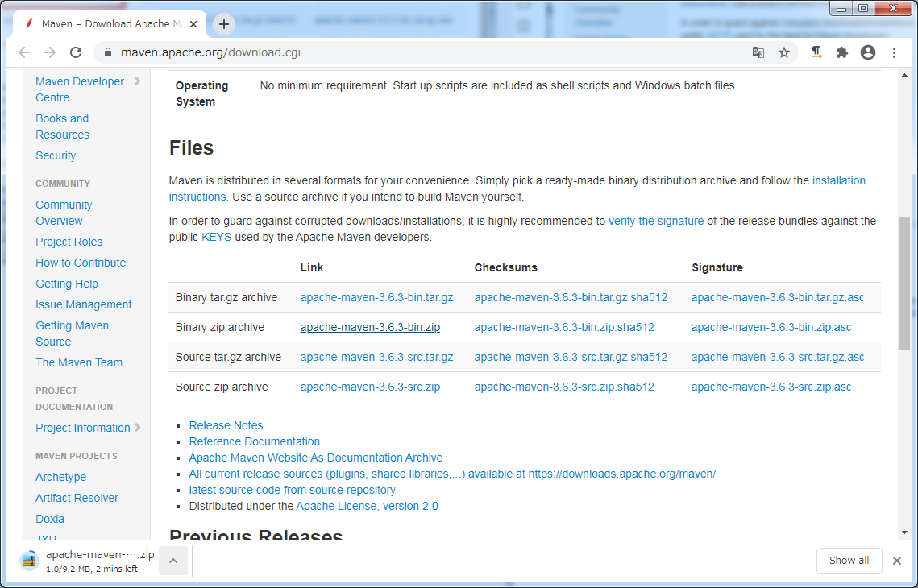Go forward to the next page
The image size is (918, 588).
(x=50, y=52)
